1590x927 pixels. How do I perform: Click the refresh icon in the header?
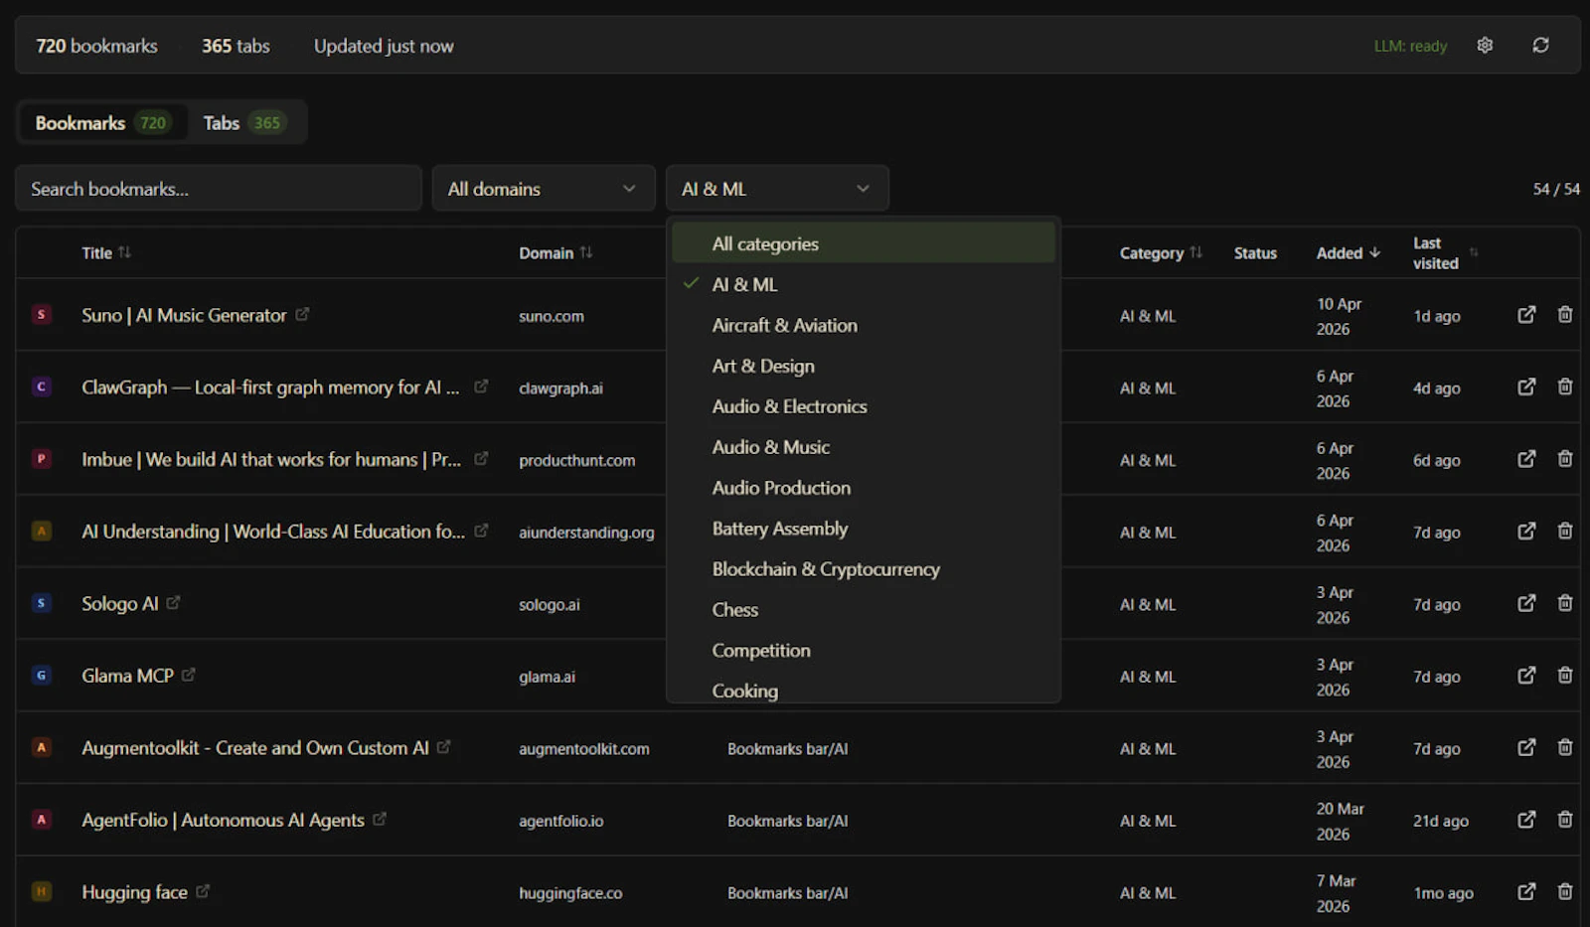(1540, 46)
